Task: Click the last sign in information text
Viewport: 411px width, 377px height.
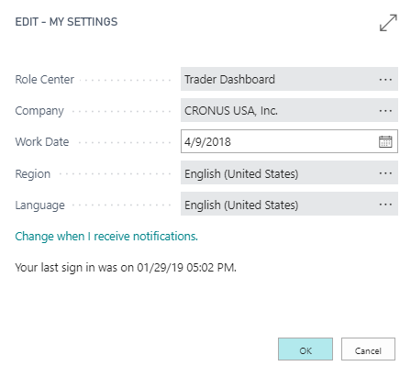Action: tap(126, 268)
